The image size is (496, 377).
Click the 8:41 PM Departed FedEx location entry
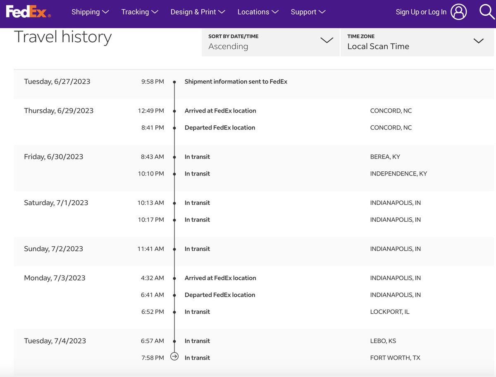(220, 127)
